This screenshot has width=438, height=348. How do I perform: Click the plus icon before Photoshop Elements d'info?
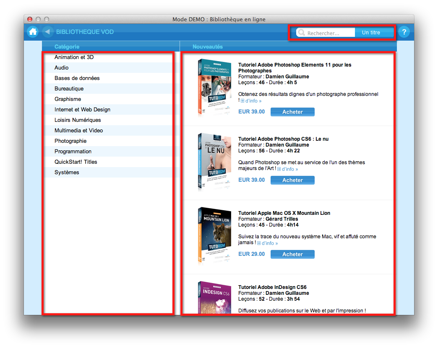point(242,101)
